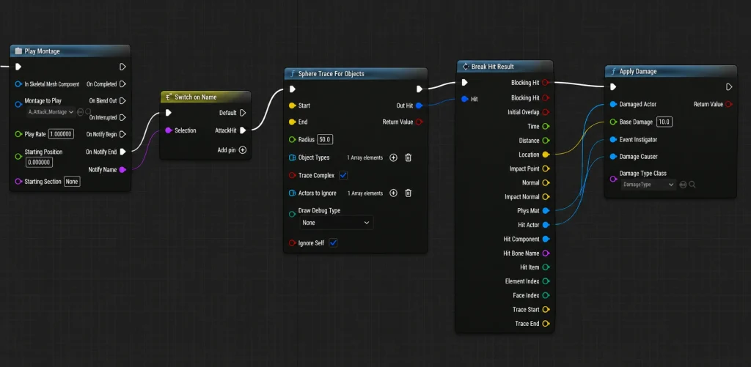
Task: Click the Hit Actor output pin
Action: coord(546,224)
